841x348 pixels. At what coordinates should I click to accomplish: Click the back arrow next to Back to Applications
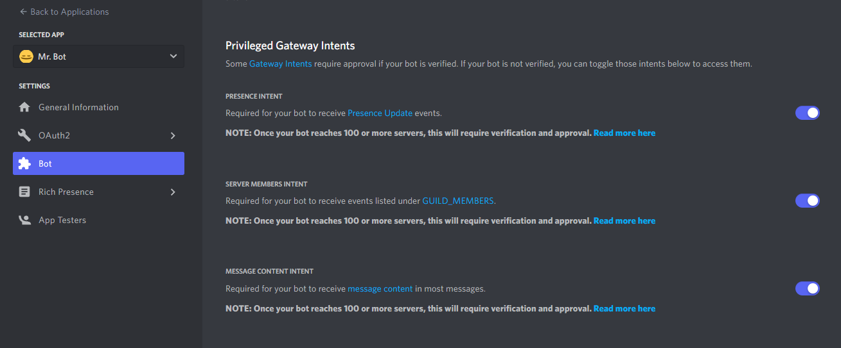(23, 12)
